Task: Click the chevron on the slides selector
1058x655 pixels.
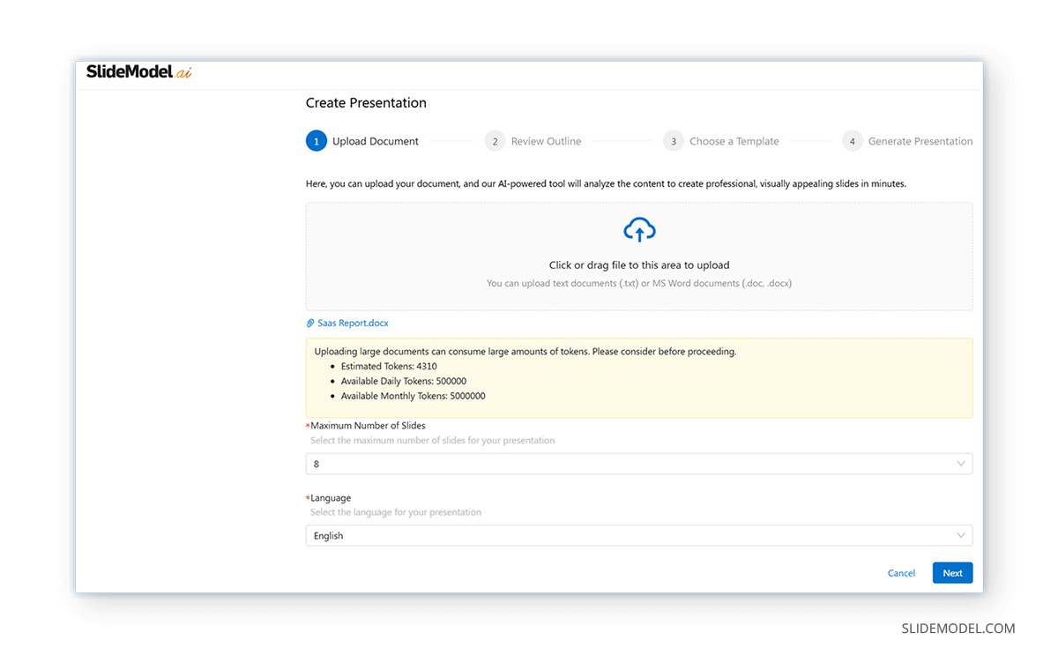Action: [962, 463]
